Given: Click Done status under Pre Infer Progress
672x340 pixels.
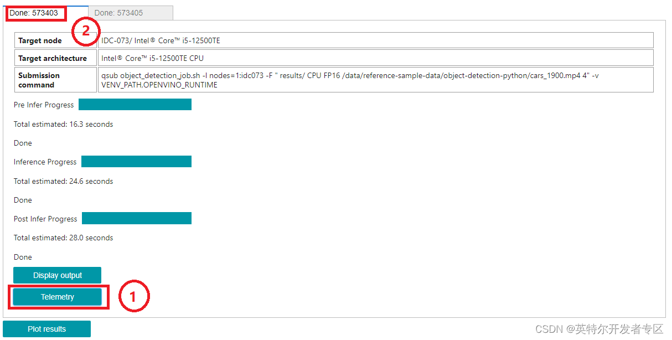Looking at the screenshot, I should click(22, 143).
